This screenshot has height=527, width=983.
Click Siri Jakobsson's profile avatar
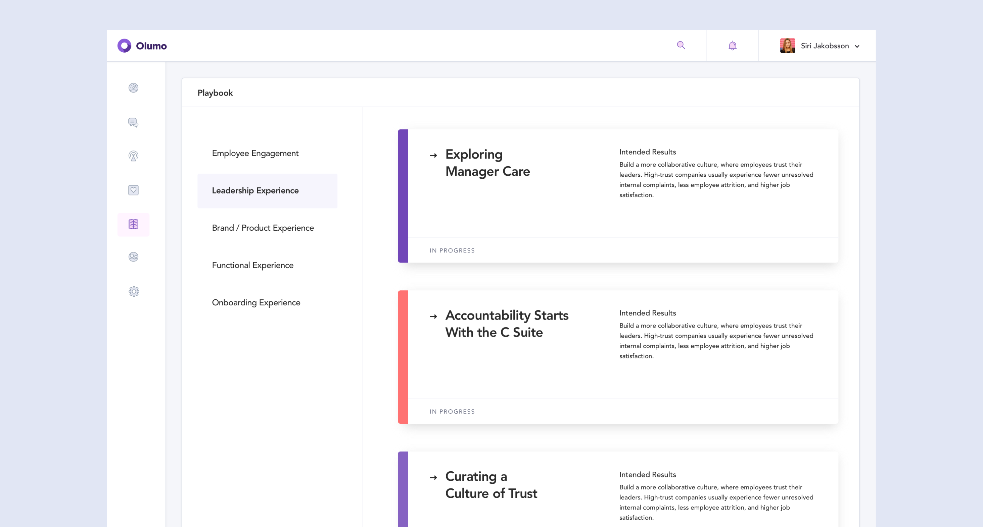tap(787, 46)
